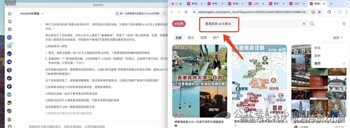Choose 最新 sort option

317,55
